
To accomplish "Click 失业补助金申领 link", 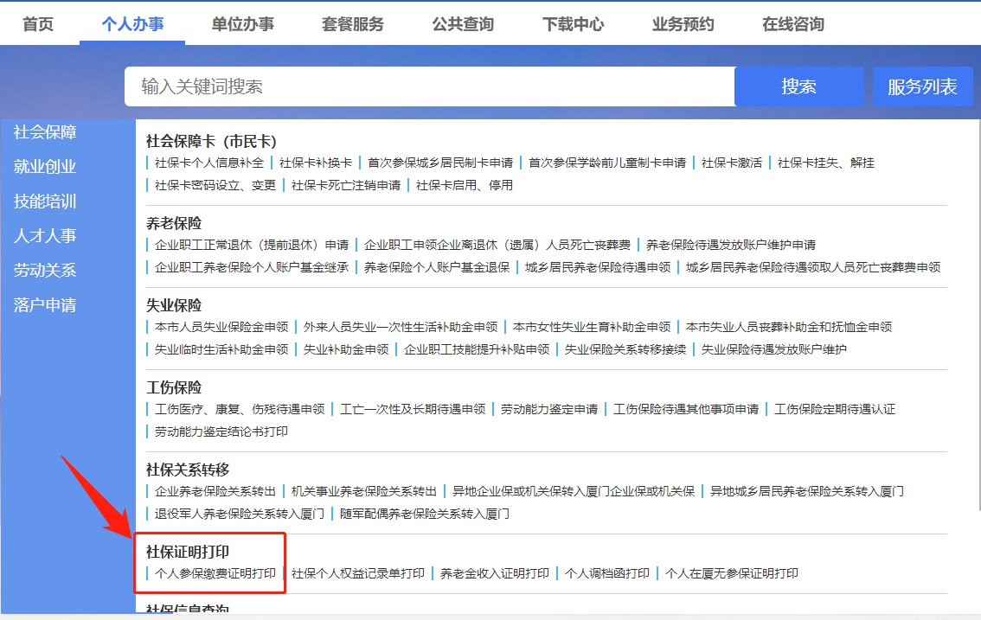I will click(346, 349).
